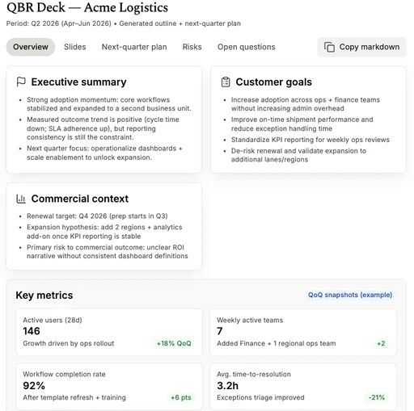Go to the Risks tab
Screen dimensions: 414x411
coord(192,47)
